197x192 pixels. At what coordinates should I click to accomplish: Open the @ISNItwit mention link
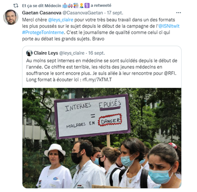point(169,26)
